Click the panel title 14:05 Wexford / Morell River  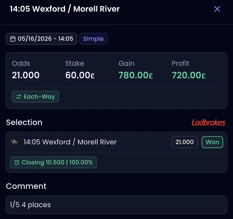click(x=65, y=9)
